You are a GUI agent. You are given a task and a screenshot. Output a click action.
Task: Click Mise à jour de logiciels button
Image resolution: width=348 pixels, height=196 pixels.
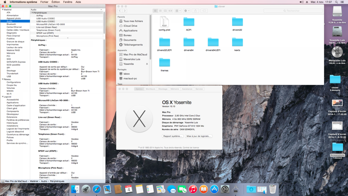[x=199, y=136]
